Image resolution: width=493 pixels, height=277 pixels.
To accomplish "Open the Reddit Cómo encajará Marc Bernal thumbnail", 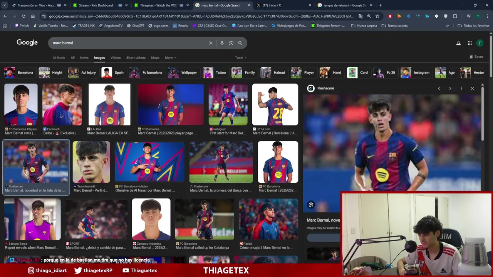I will pos(268,219).
